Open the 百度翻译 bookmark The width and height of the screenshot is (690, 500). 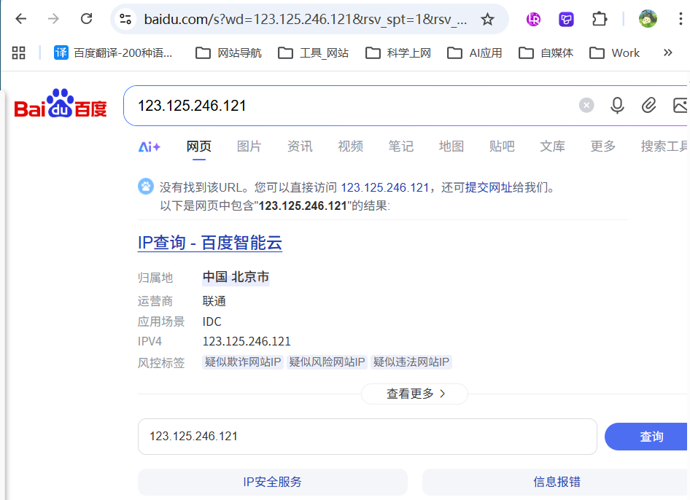click(113, 53)
